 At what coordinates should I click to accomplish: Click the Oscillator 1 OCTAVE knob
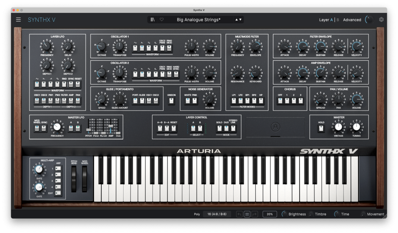[101, 46]
